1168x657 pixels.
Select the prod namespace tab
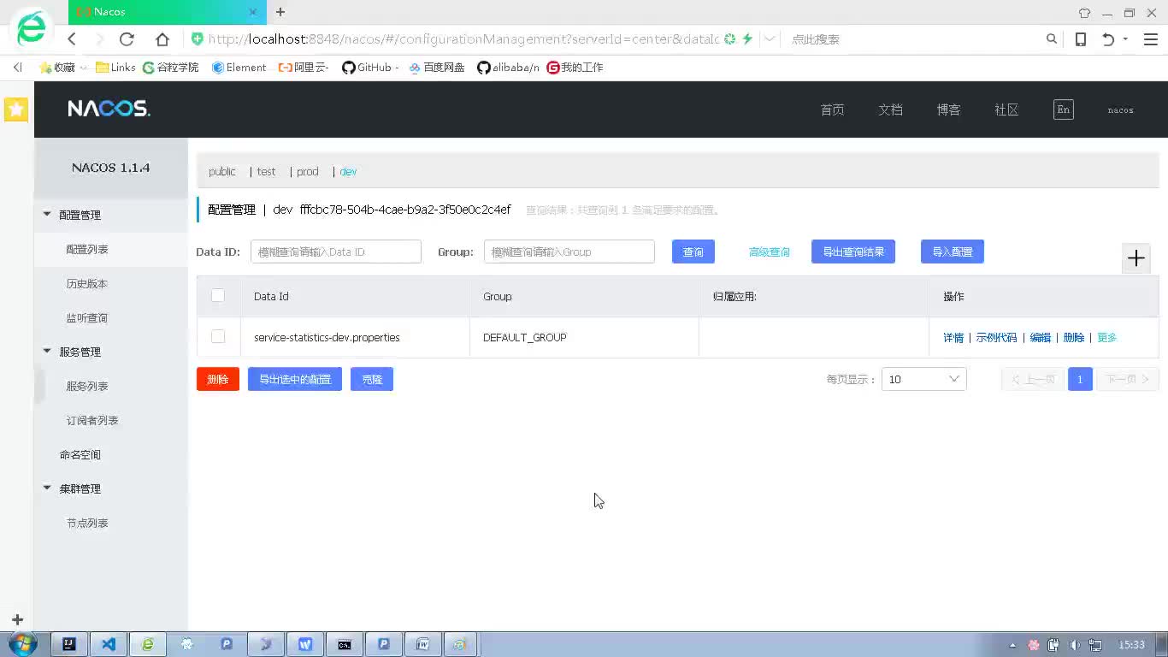click(308, 172)
